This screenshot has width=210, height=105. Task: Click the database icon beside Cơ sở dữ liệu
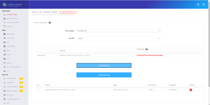click(x=4, y=46)
